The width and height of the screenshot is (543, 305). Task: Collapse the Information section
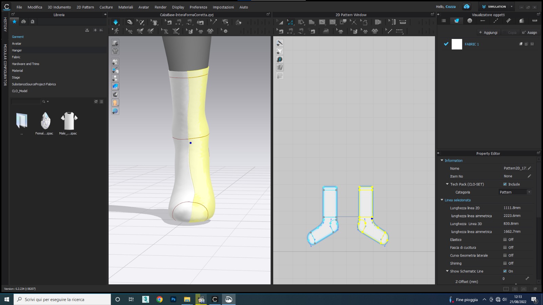[x=442, y=160]
